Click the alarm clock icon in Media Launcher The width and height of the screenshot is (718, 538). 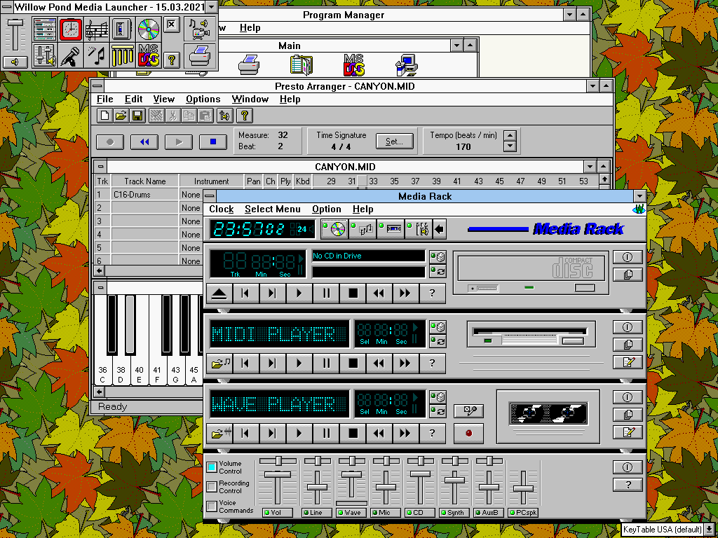point(70,29)
